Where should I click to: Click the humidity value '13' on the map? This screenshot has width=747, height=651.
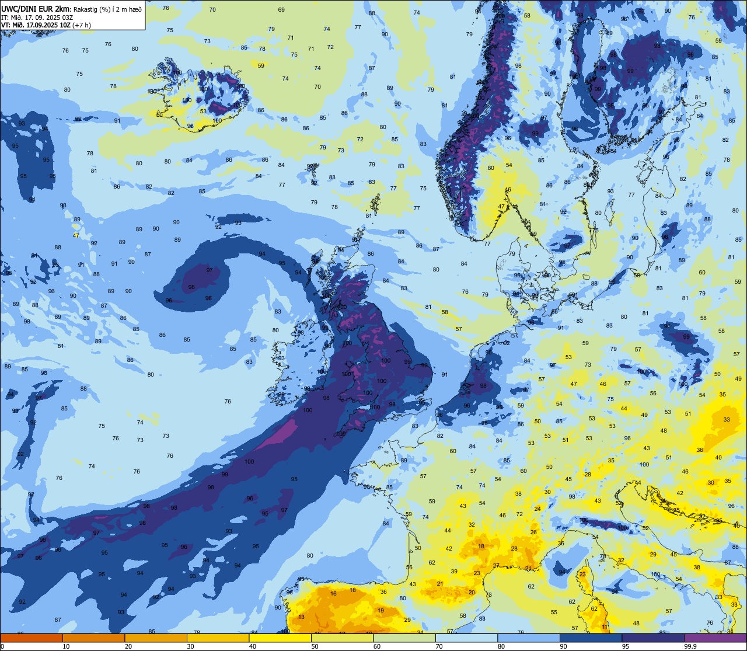click(301, 617)
